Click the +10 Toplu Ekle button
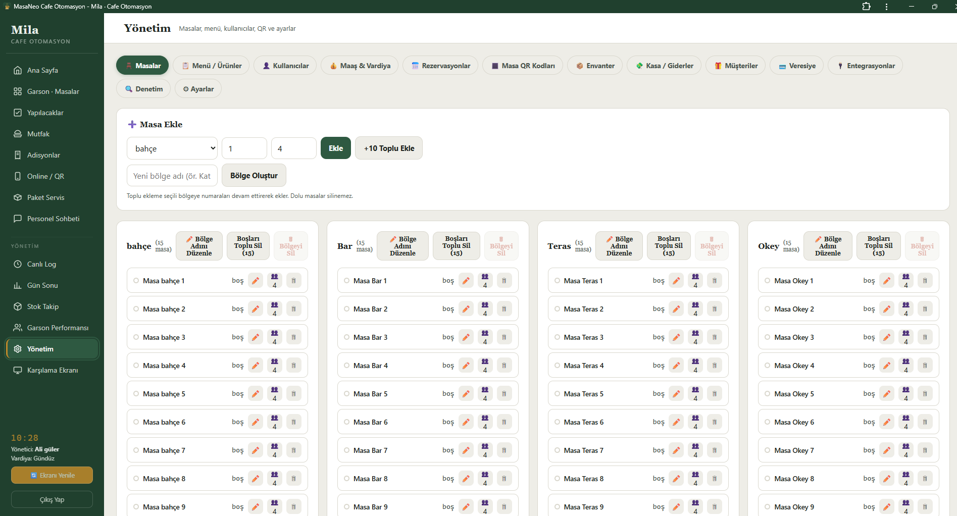 coord(389,148)
